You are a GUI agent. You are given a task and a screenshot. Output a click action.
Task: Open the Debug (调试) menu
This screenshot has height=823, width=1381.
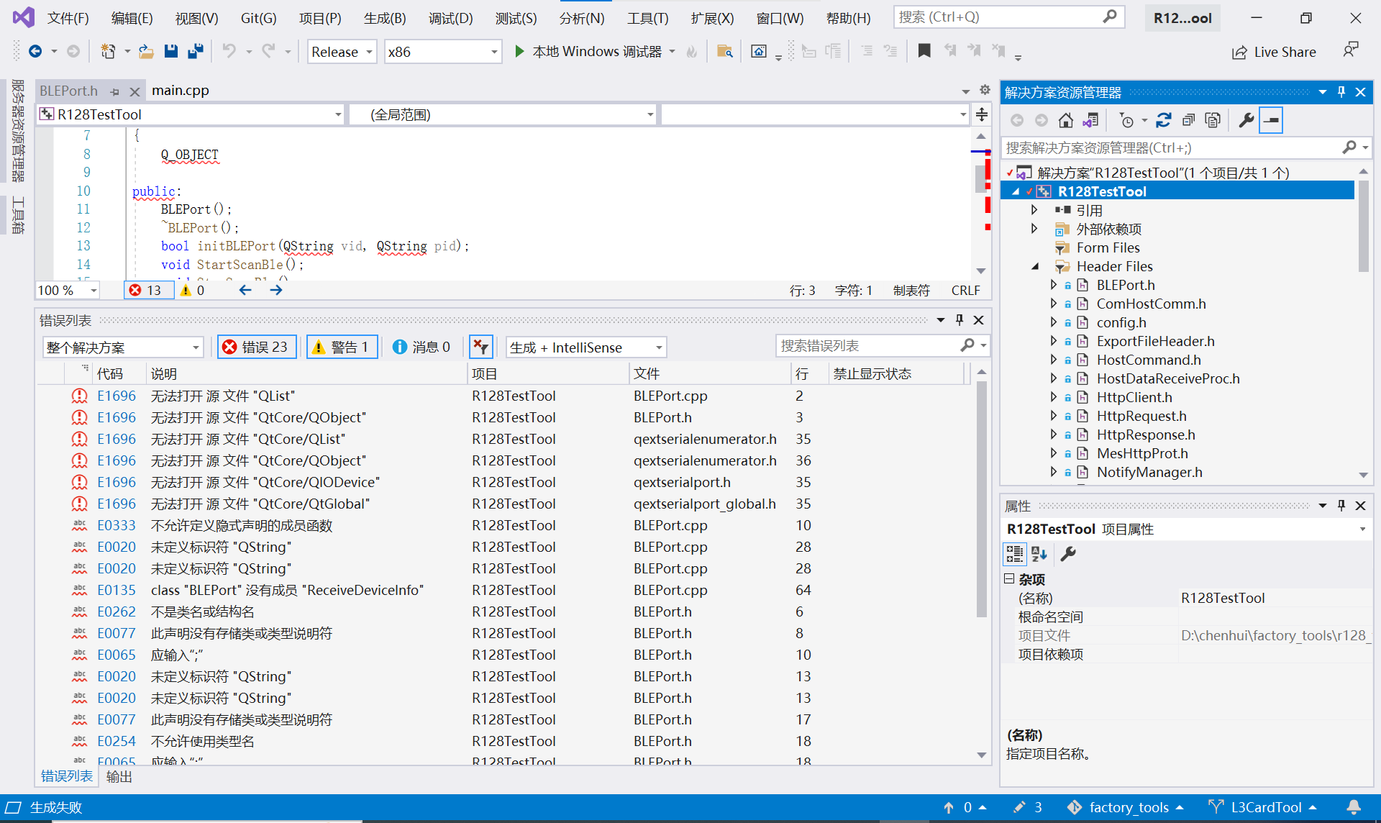tap(450, 18)
